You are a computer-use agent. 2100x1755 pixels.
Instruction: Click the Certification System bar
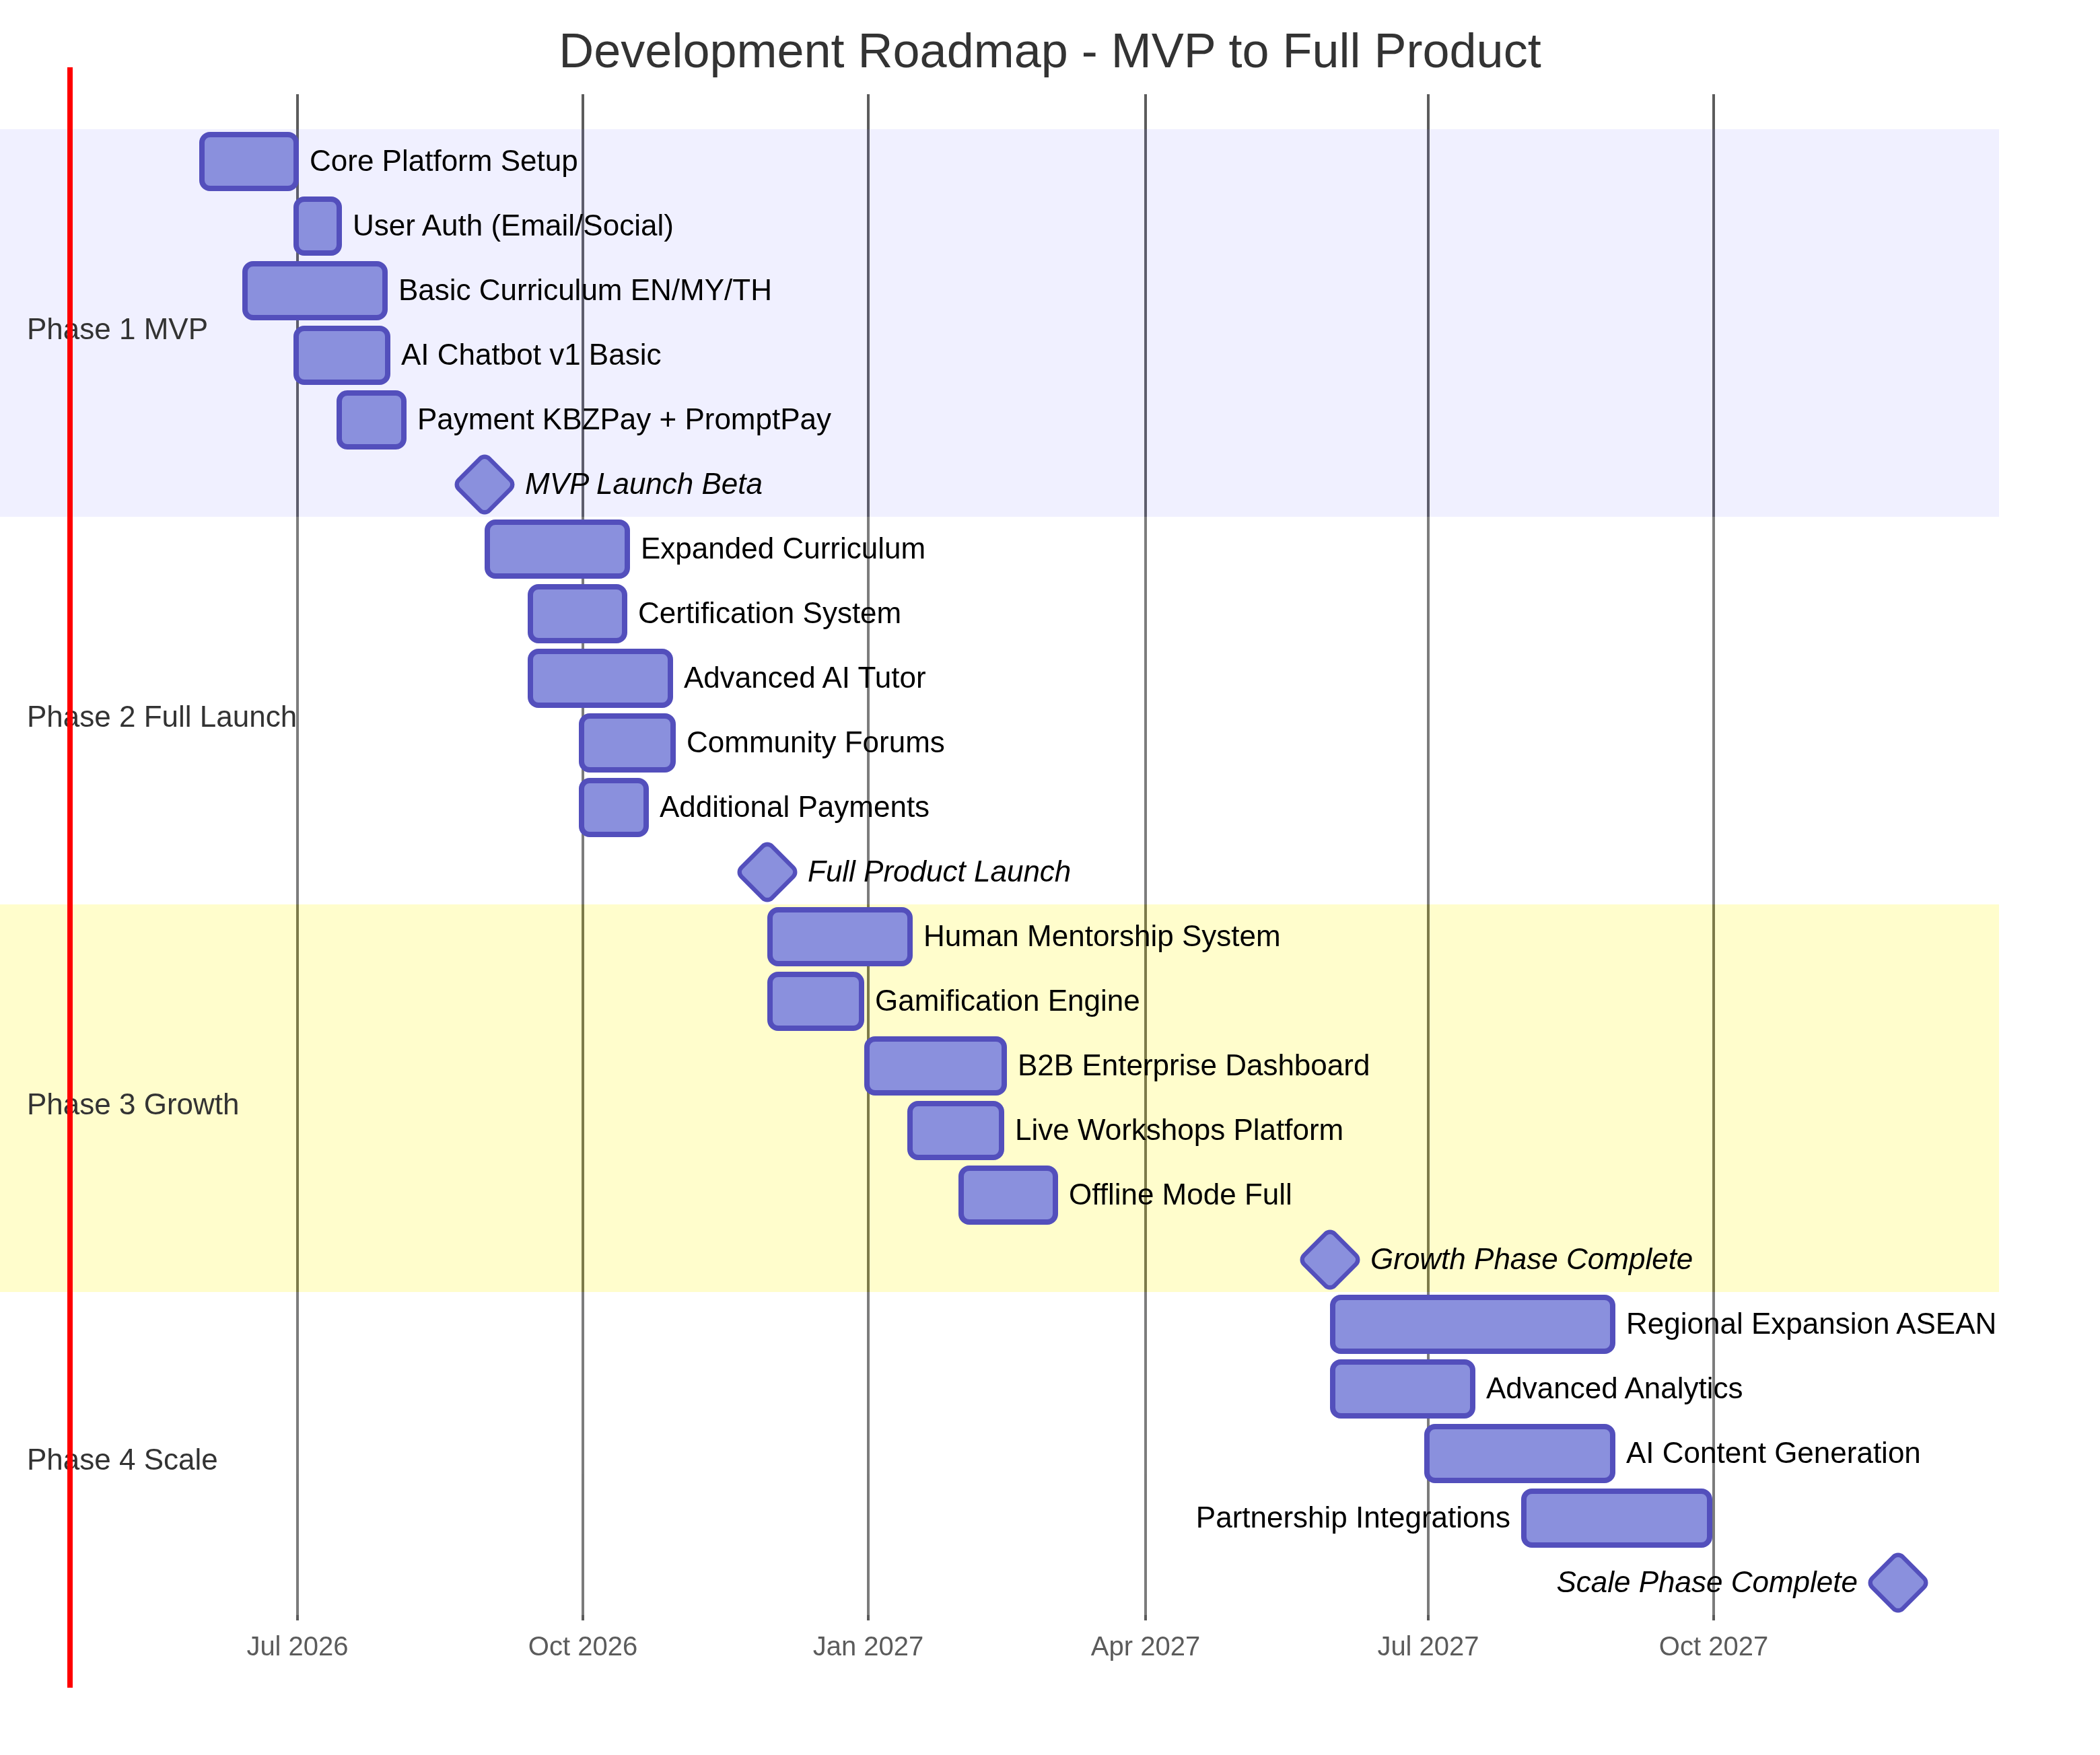(x=577, y=613)
